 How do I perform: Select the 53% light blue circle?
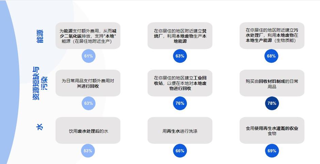[88, 151]
